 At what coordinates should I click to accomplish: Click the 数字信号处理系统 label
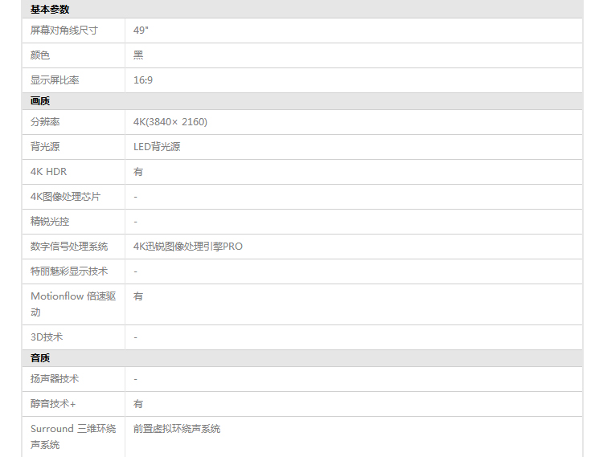click(69, 247)
